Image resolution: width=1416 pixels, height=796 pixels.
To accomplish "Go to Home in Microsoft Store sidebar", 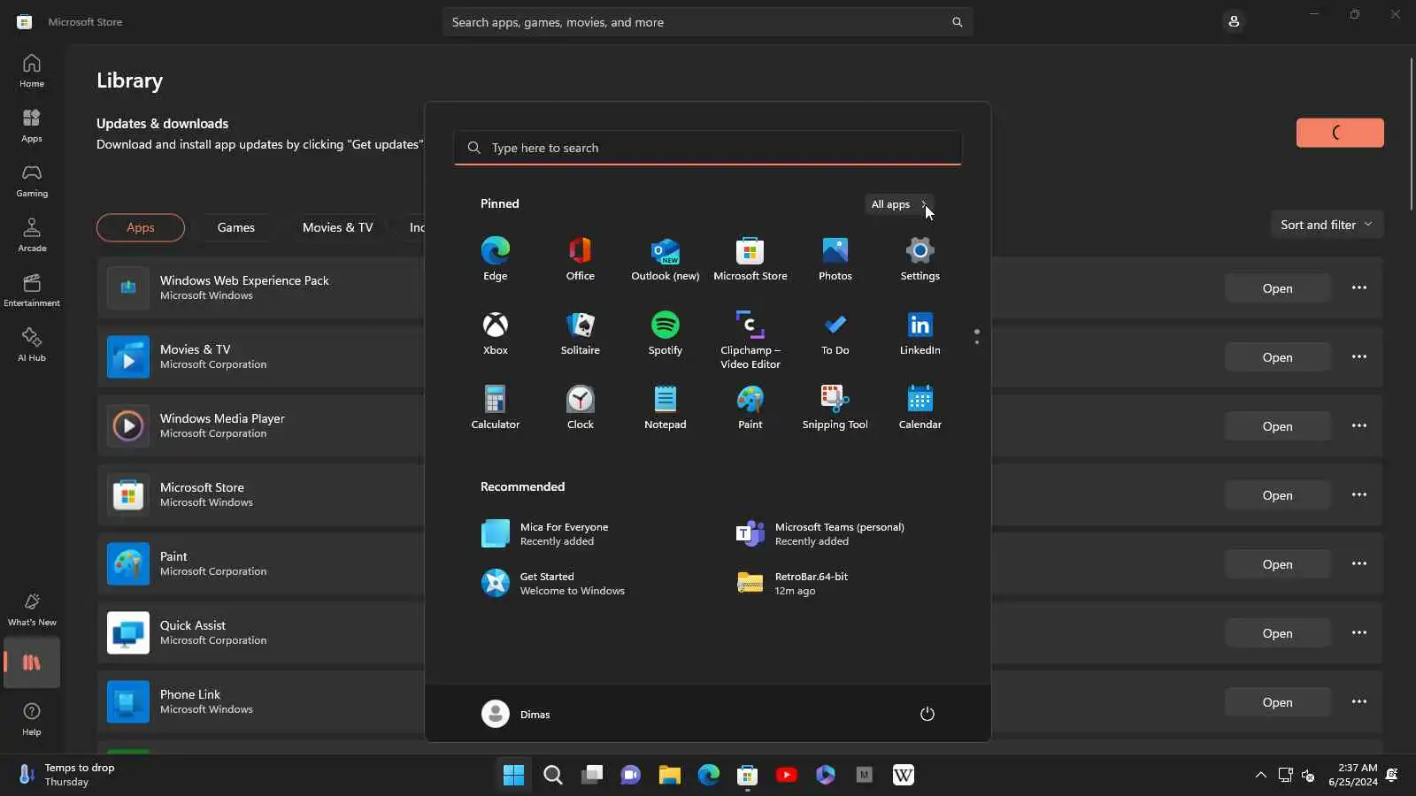I will pos(32,71).
